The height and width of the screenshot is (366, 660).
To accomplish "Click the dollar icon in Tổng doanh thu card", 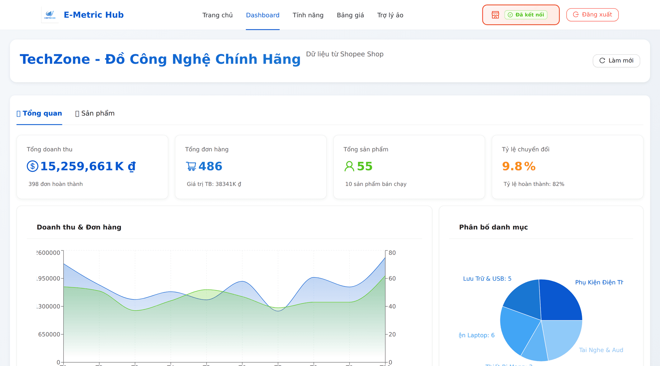I will pyautogui.click(x=32, y=166).
